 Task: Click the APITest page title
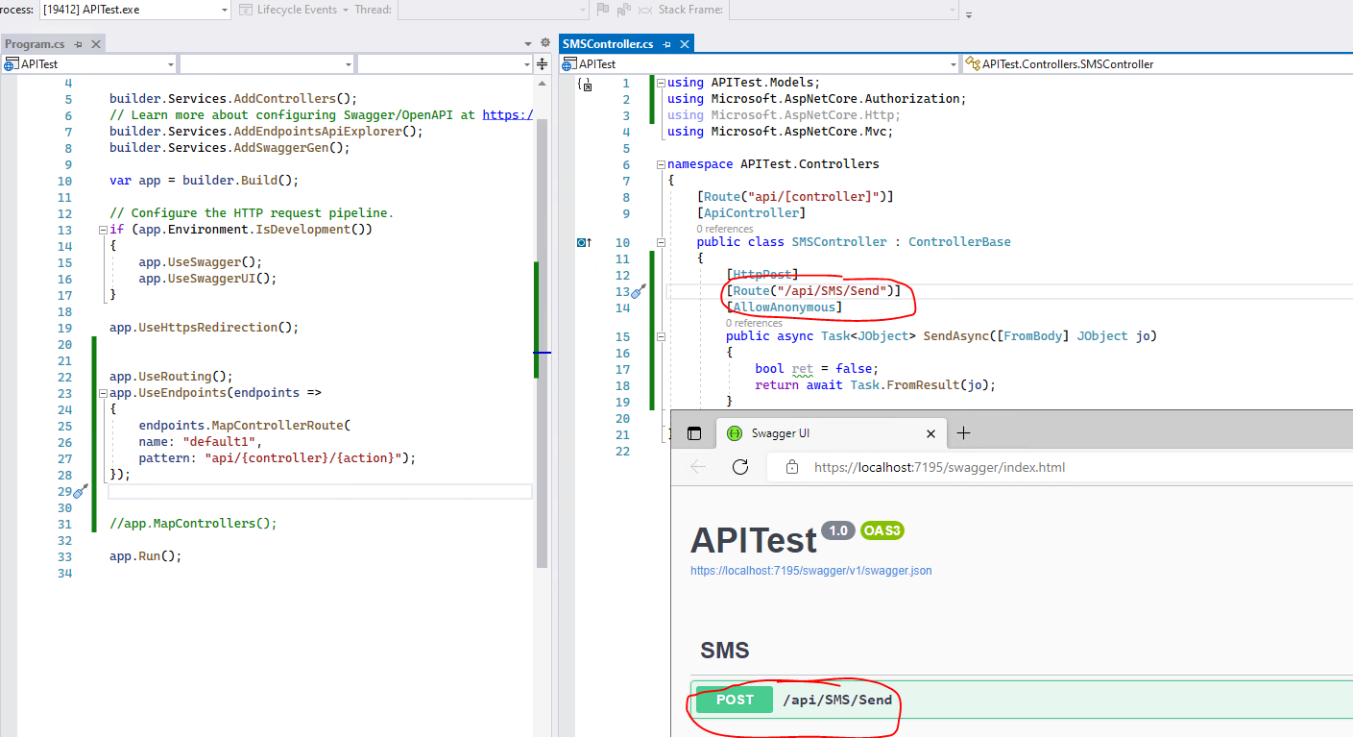pyautogui.click(x=754, y=541)
